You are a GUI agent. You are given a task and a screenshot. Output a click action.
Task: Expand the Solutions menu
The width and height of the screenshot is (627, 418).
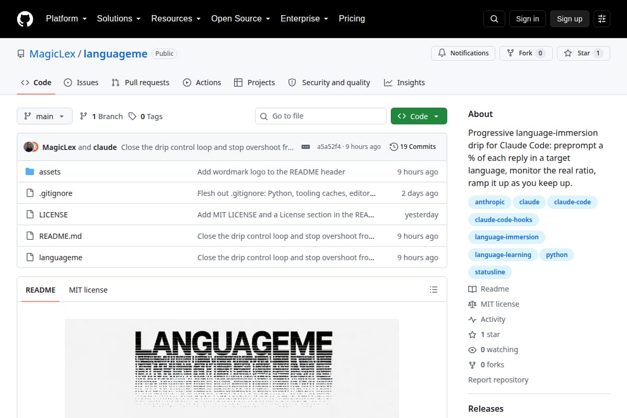pos(119,18)
